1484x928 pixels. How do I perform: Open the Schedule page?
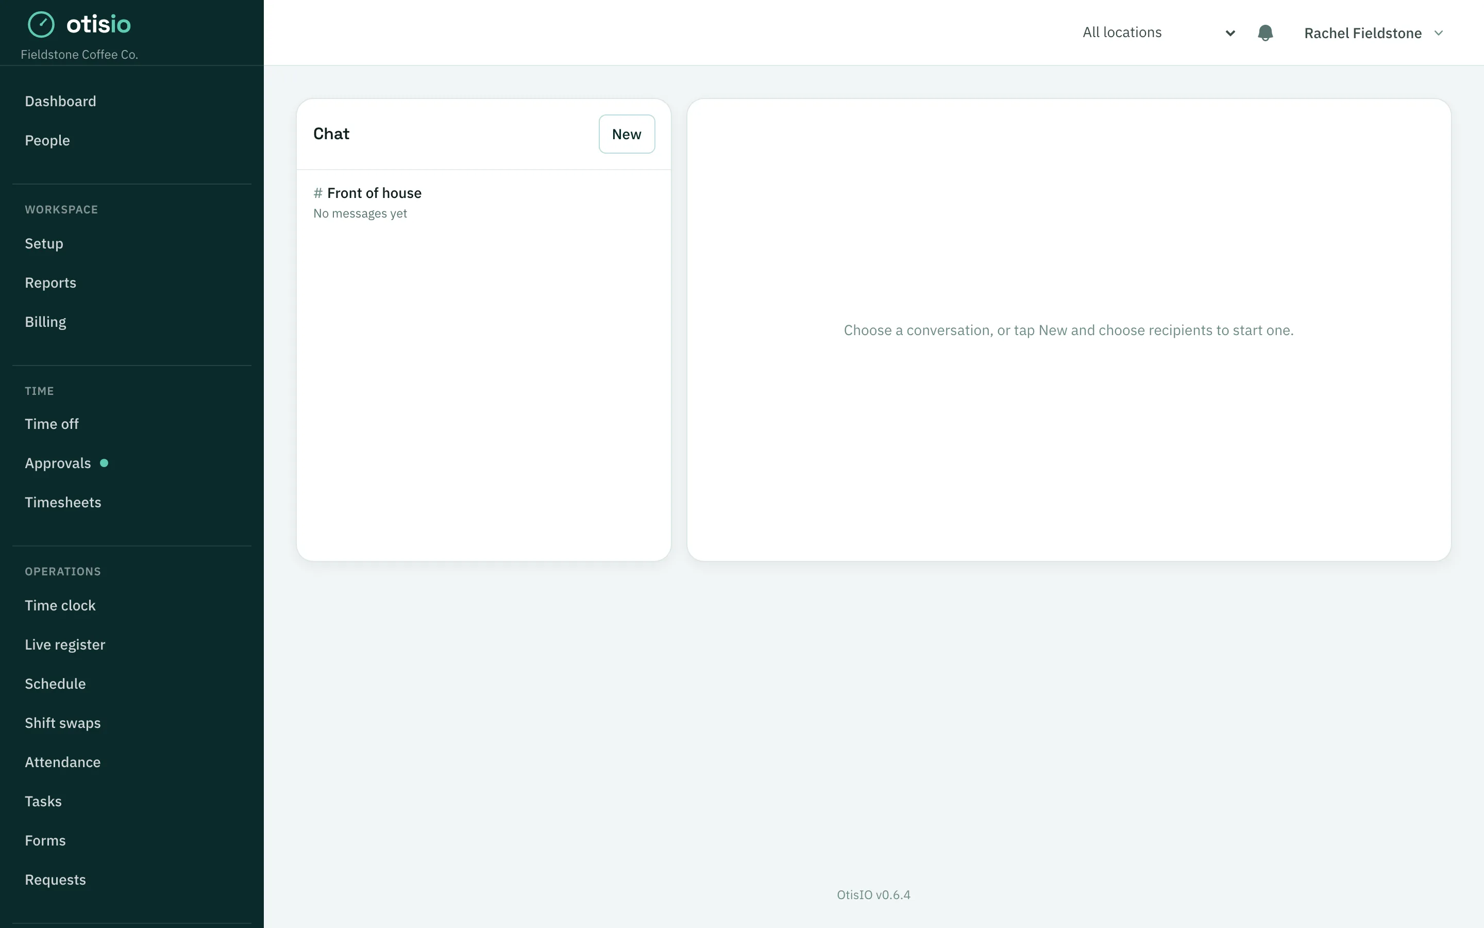55,684
